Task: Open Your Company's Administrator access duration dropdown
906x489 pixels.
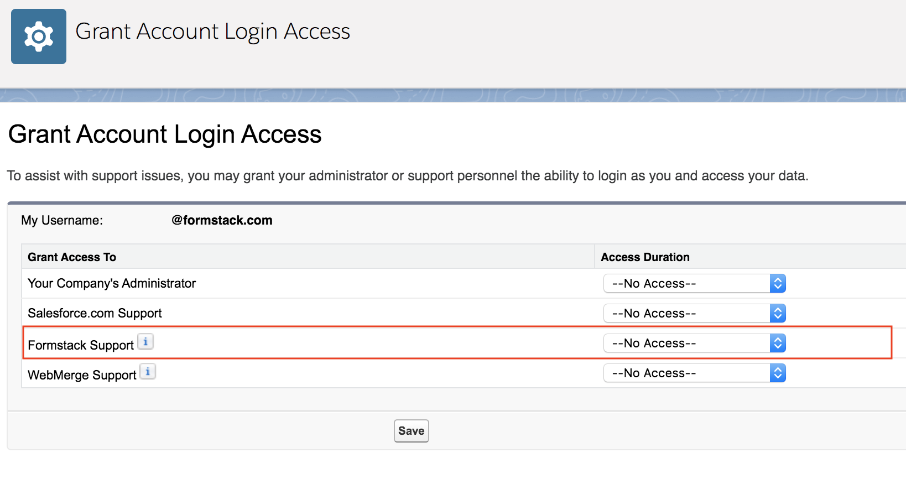Action: pos(694,284)
